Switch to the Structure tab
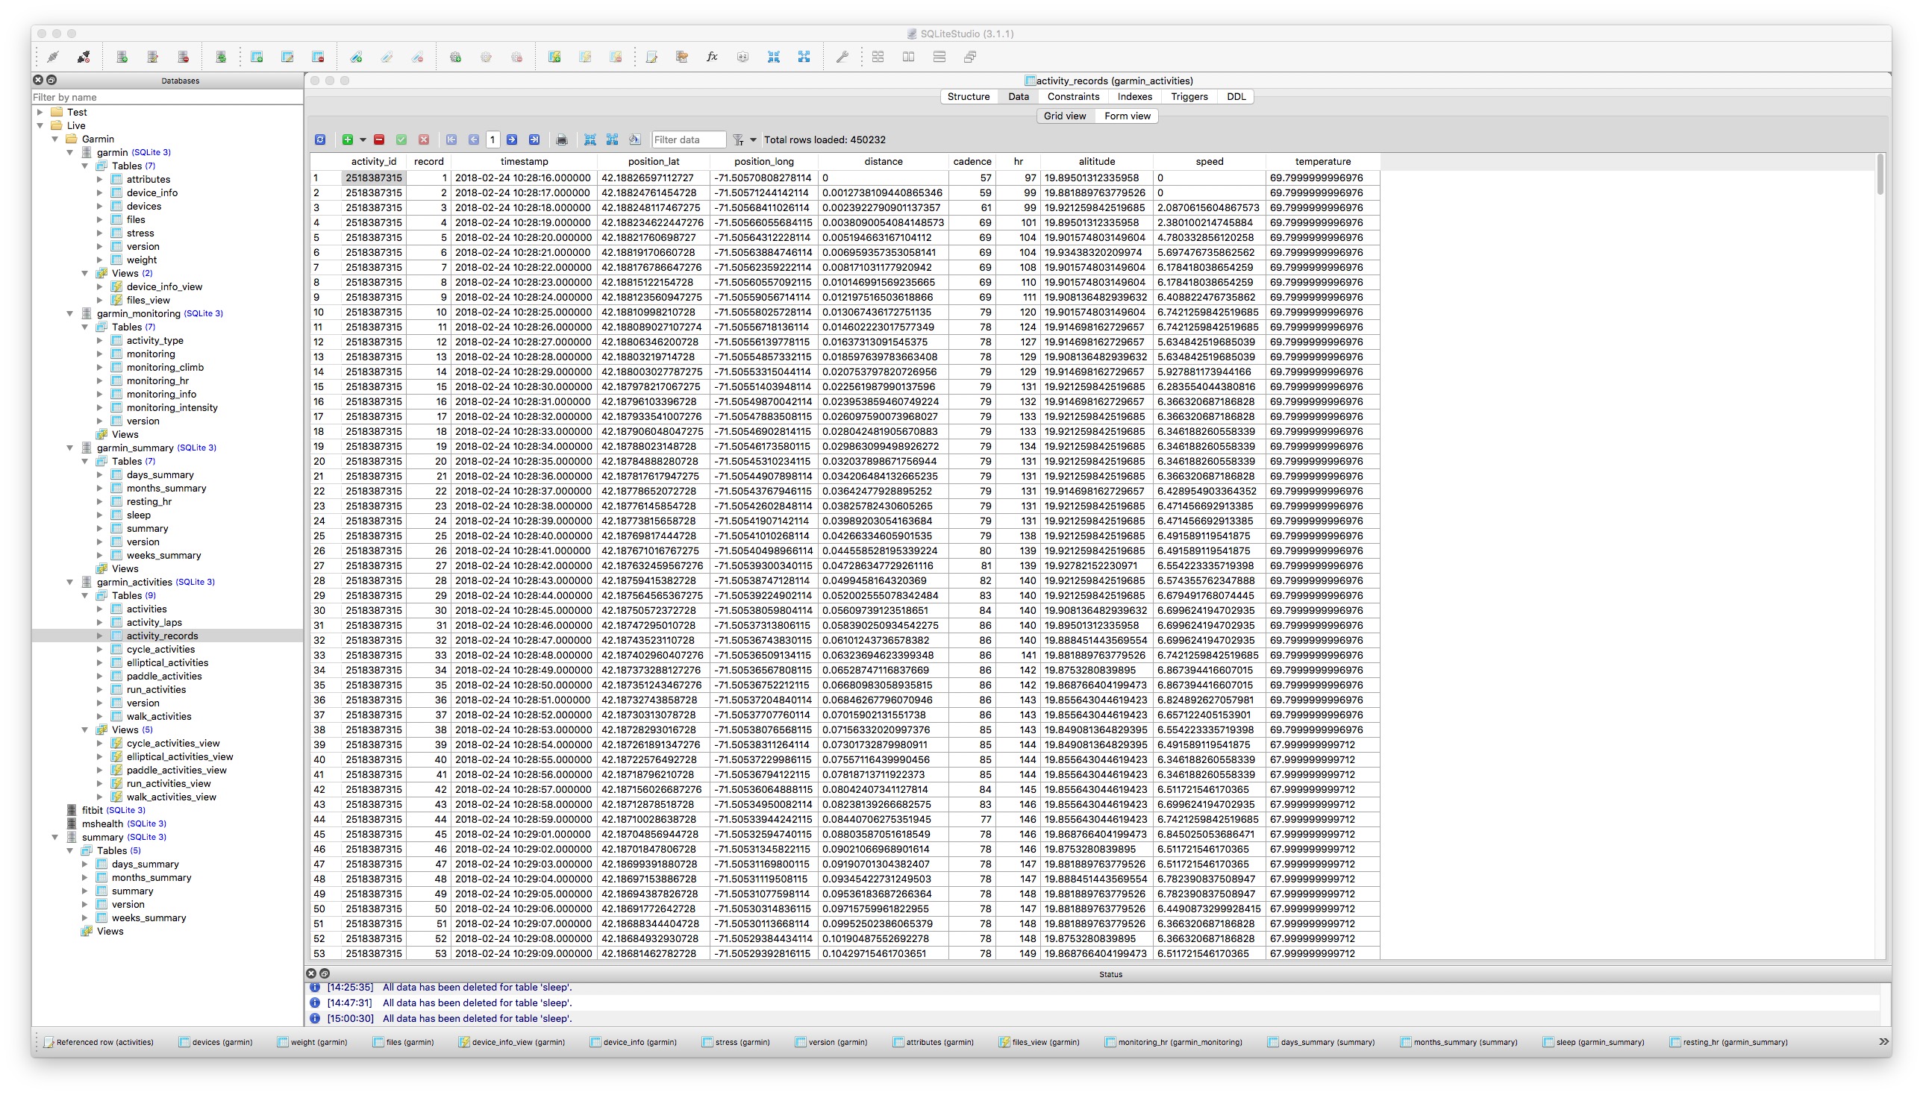 969,97
